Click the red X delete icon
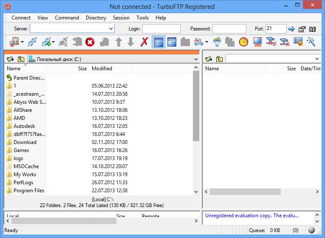The width and height of the screenshot is (325, 238). (x=144, y=42)
